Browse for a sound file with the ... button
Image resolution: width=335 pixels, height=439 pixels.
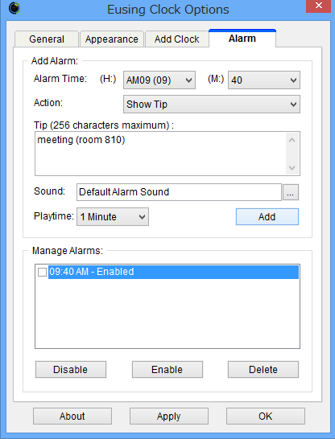point(291,192)
